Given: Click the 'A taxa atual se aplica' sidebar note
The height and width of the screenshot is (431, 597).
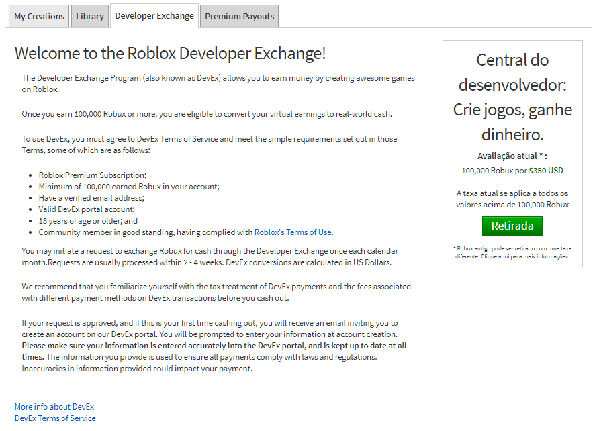Looking at the screenshot, I should pyautogui.click(x=512, y=199).
